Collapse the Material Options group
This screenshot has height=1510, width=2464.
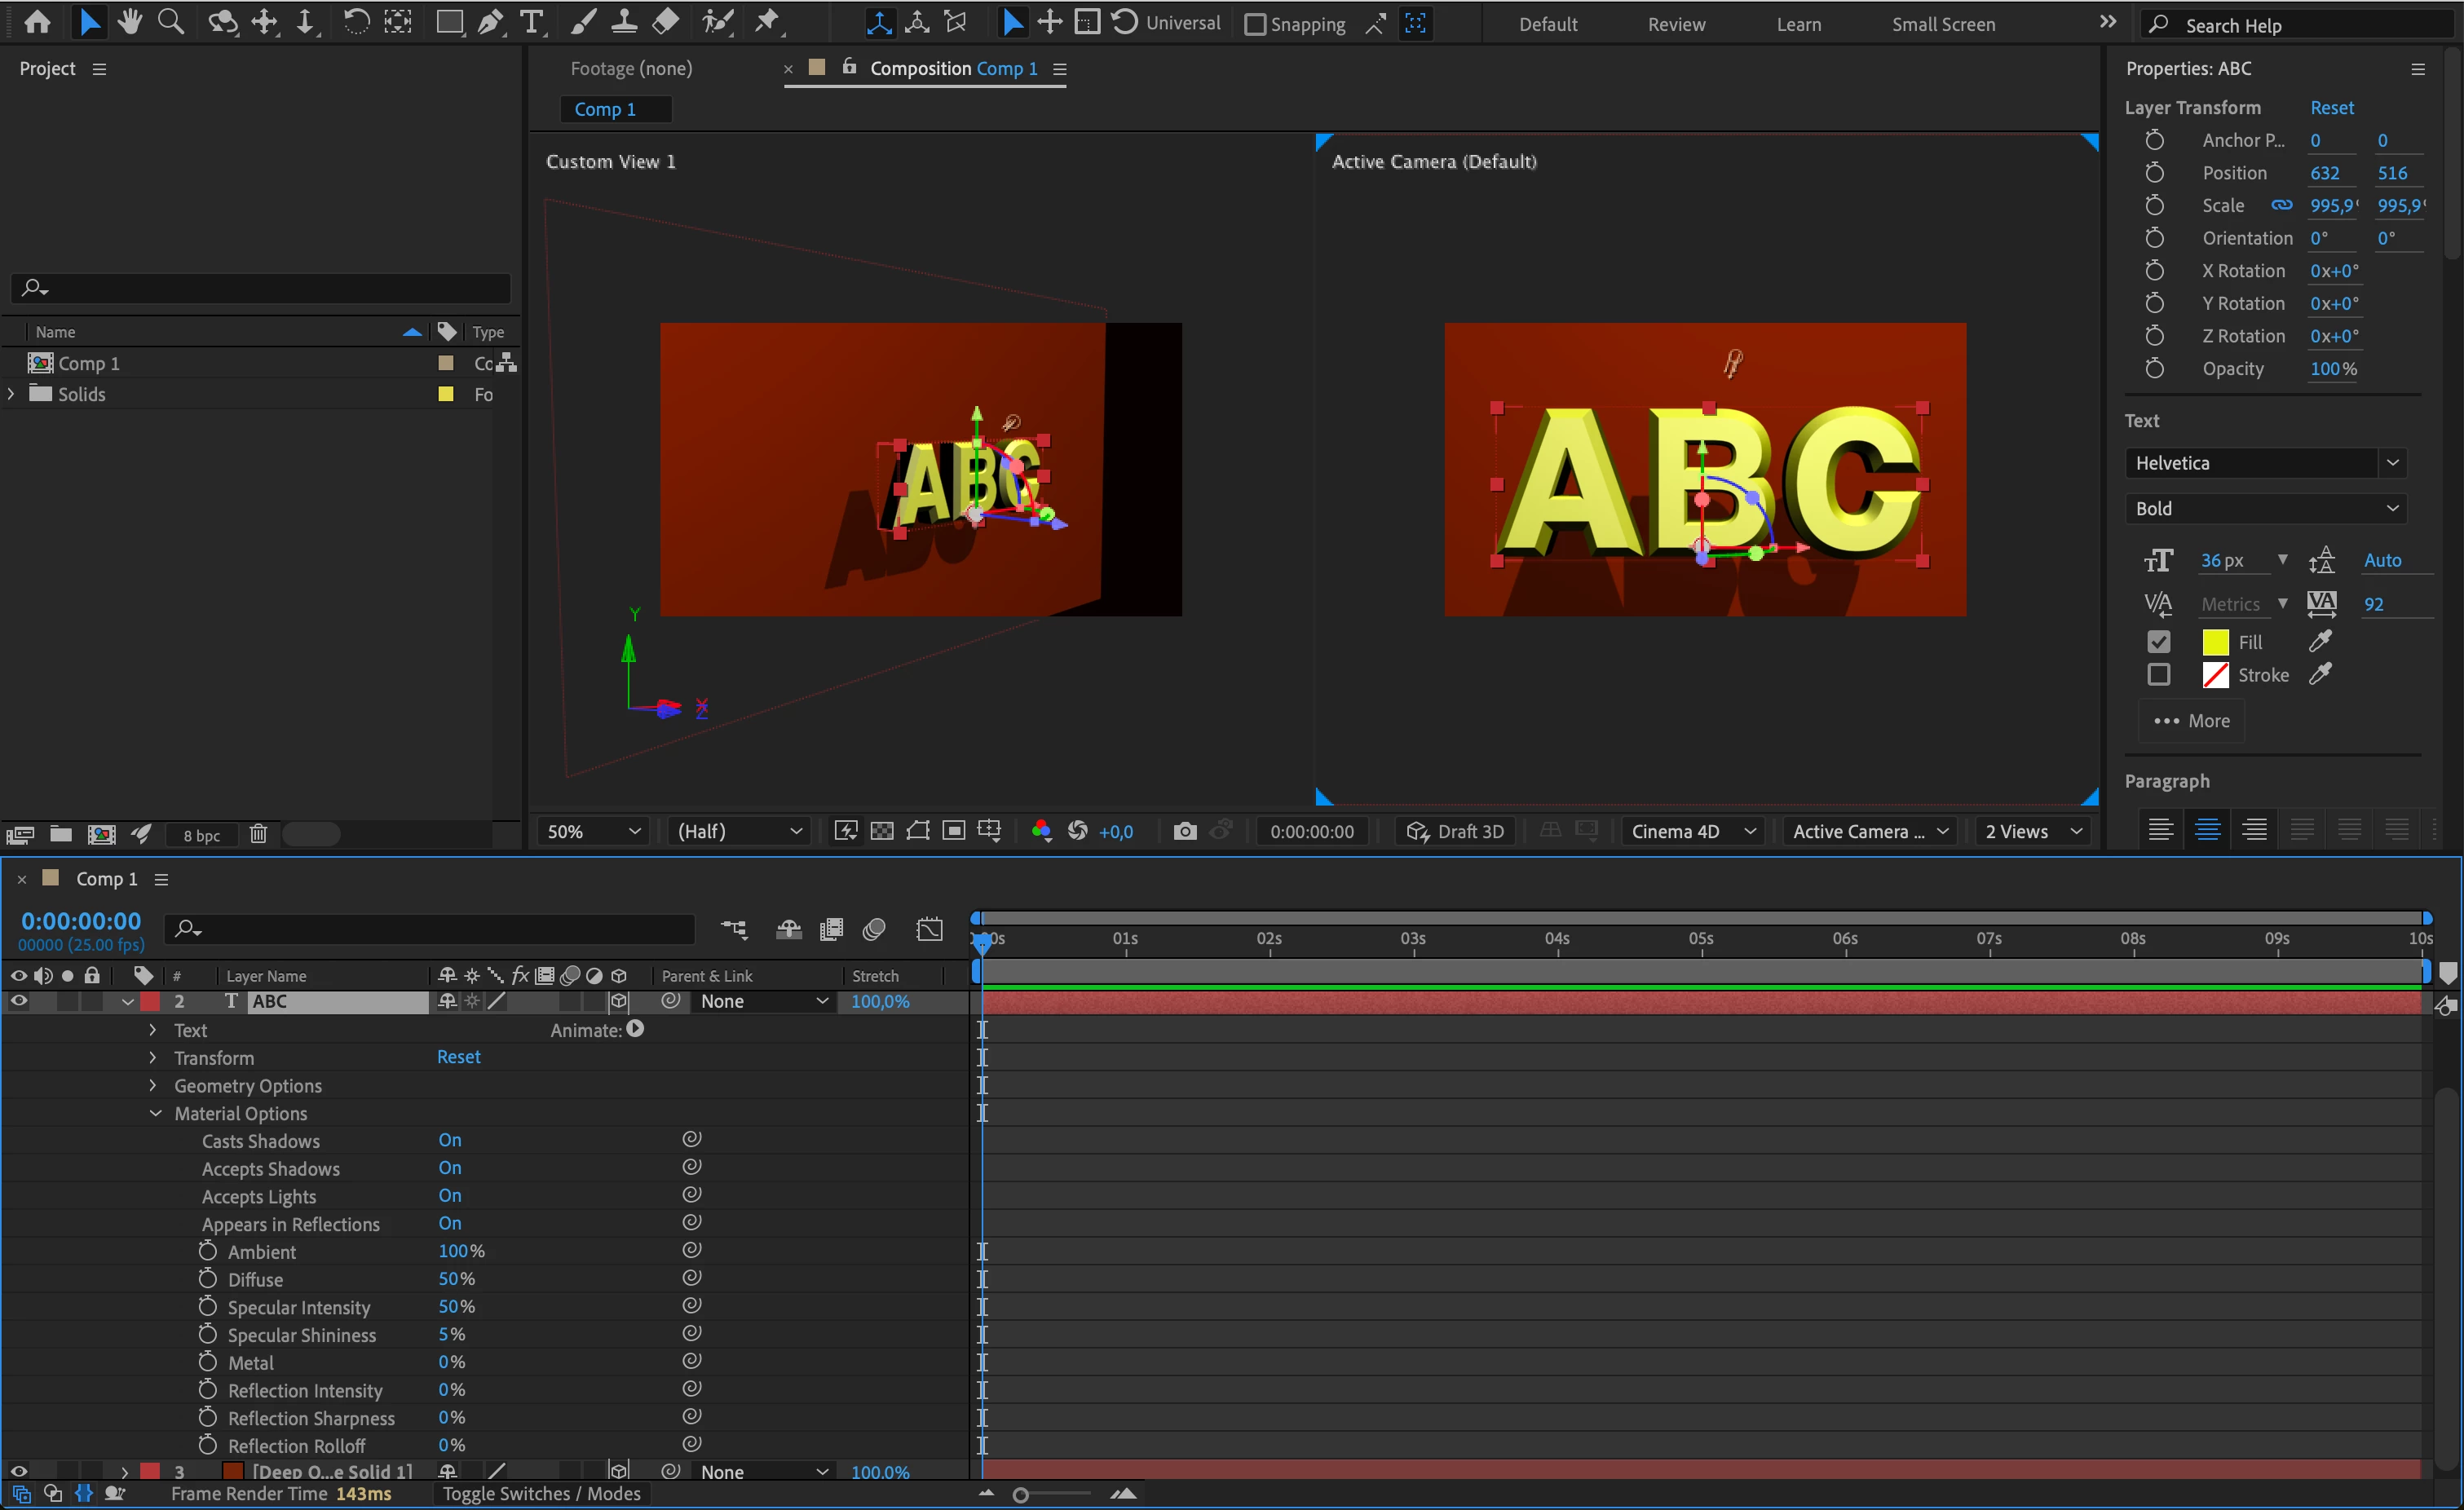(x=155, y=1113)
